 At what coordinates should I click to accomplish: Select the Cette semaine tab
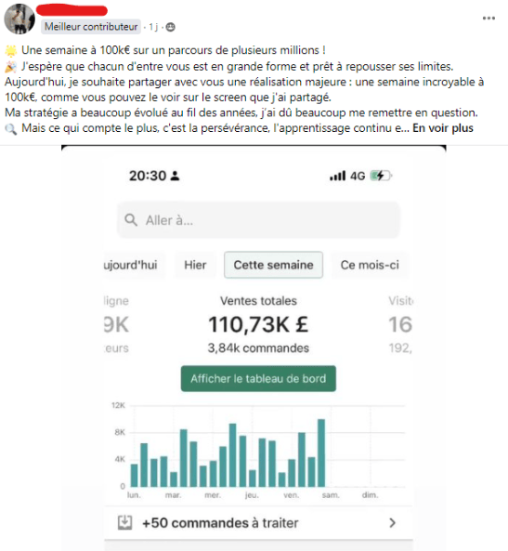[273, 265]
